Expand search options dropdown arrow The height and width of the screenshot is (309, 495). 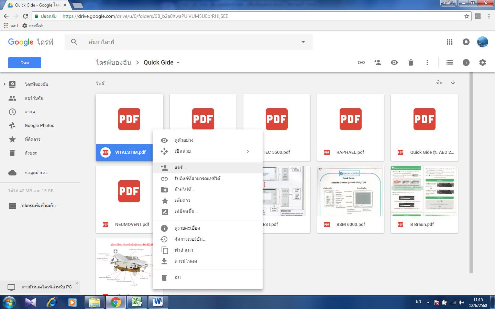[x=303, y=42]
